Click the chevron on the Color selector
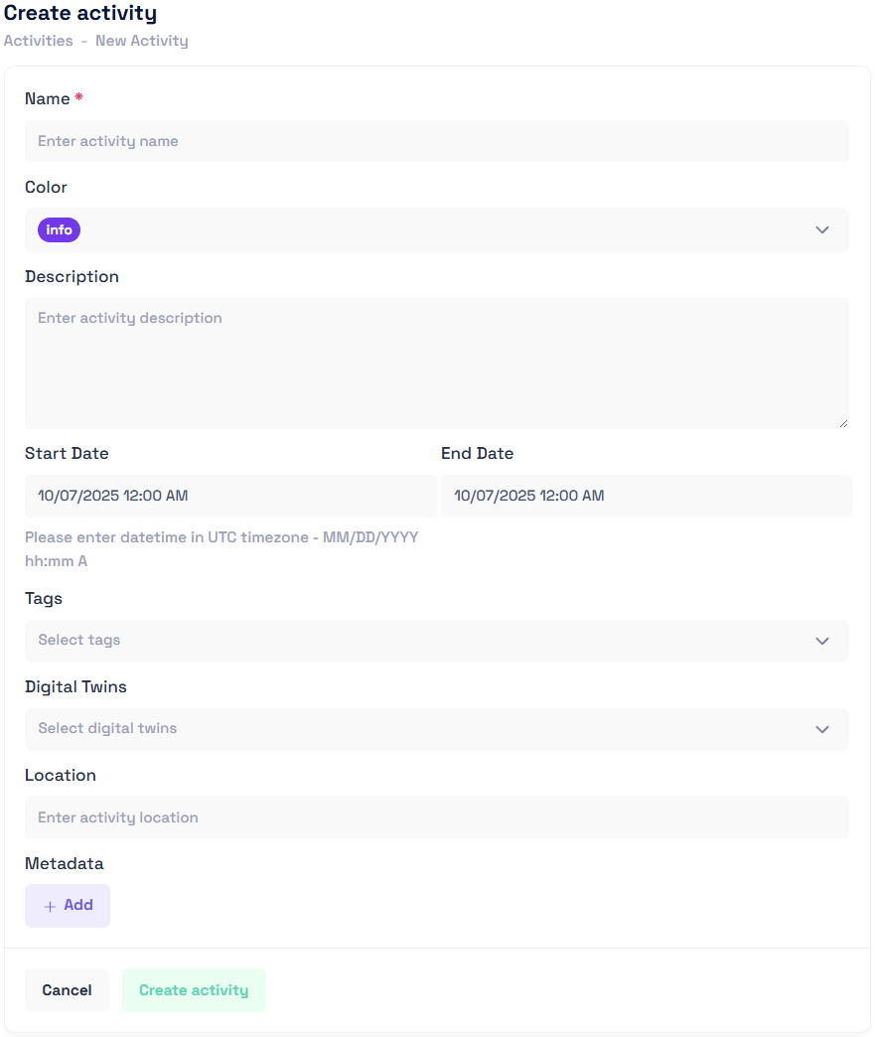The image size is (875, 1037). (822, 229)
